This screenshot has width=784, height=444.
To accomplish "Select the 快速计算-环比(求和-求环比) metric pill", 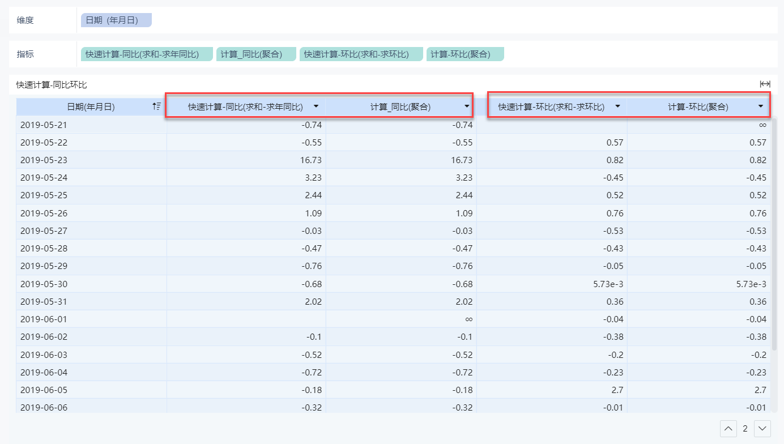I will click(x=361, y=54).
